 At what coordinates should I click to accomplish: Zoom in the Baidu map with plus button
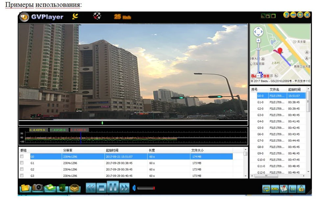[259, 40]
